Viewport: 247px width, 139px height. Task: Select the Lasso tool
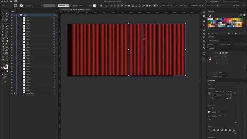pyautogui.click(x=7, y=17)
